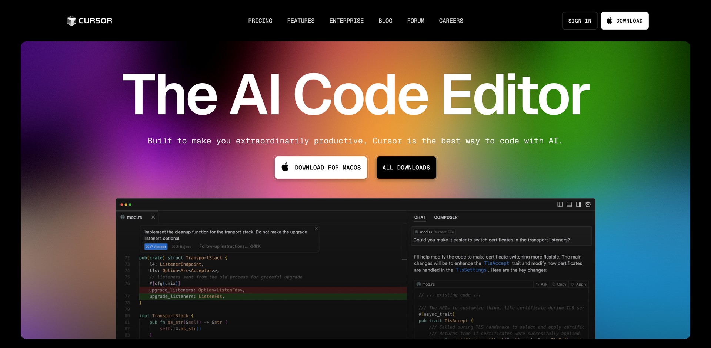Open the editor settings gear icon
The image size is (711, 348).
coord(588,205)
